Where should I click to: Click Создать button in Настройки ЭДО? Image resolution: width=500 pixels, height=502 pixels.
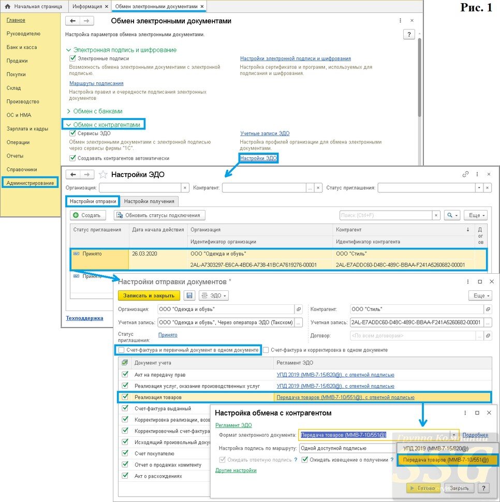86,215
